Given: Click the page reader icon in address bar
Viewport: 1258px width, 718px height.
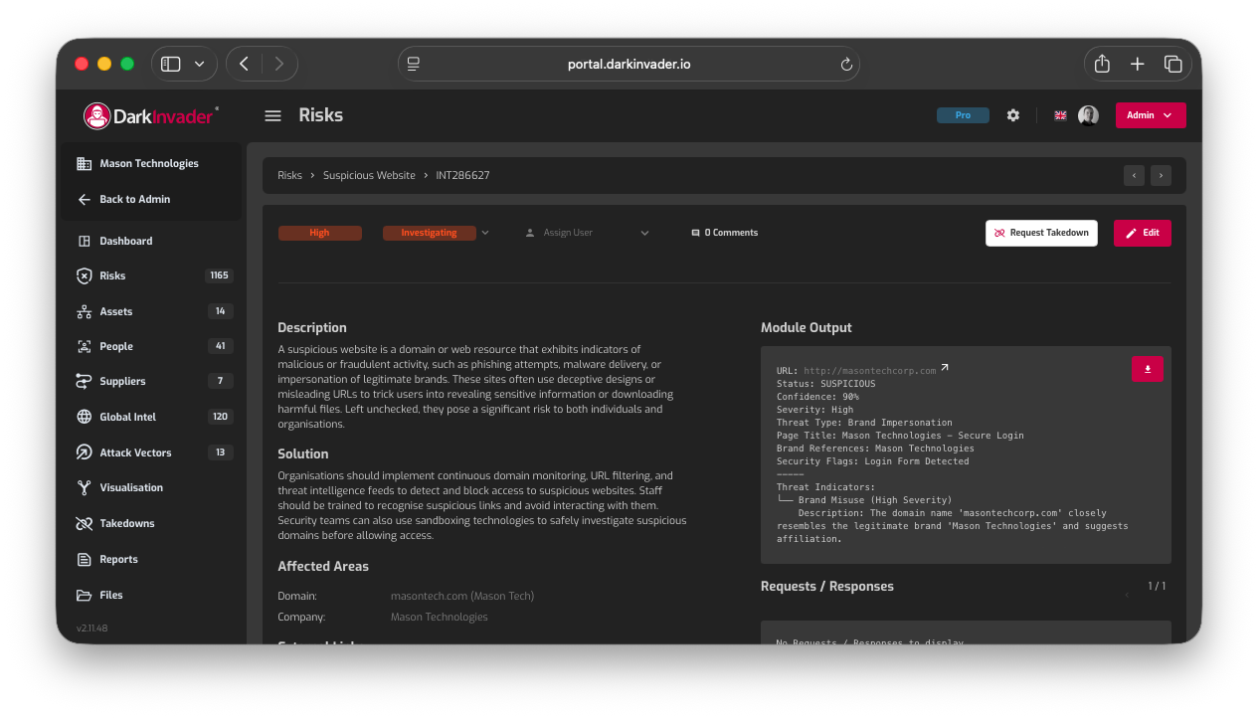Looking at the screenshot, I should (414, 64).
